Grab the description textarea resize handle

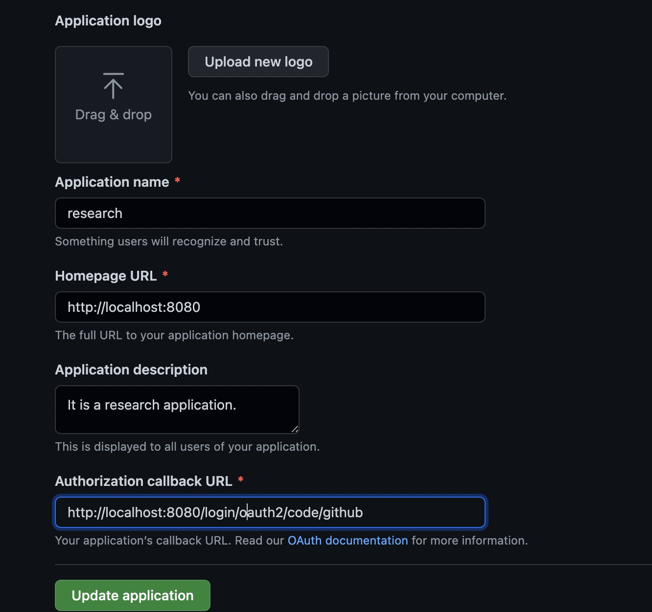tap(295, 429)
